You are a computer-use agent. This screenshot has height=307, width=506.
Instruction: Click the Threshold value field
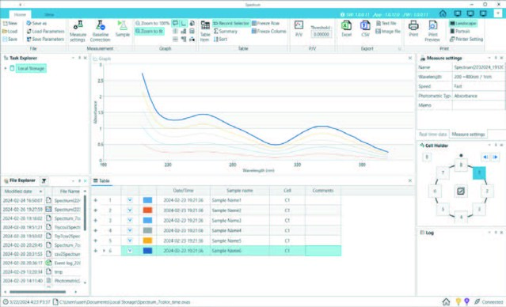321,34
